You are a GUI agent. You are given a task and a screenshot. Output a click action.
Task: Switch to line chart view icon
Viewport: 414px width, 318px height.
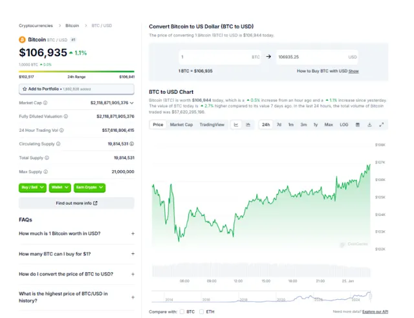click(236, 124)
